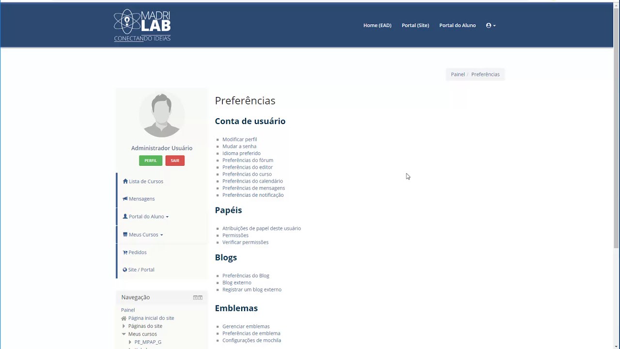Open Idioma preferido link
The height and width of the screenshot is (349, 620).
[241, 153]
